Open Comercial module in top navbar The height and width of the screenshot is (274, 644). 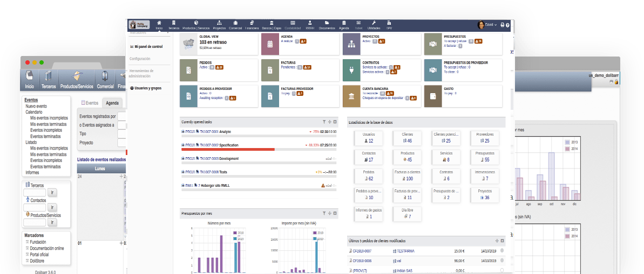[235, 25]
